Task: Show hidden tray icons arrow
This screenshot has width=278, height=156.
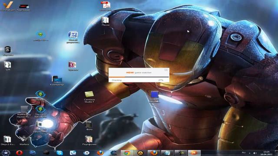Action: [250, 153]
